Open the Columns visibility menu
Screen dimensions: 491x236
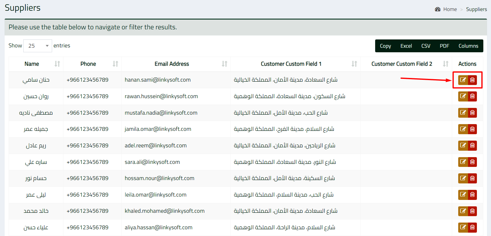point(468,46)
